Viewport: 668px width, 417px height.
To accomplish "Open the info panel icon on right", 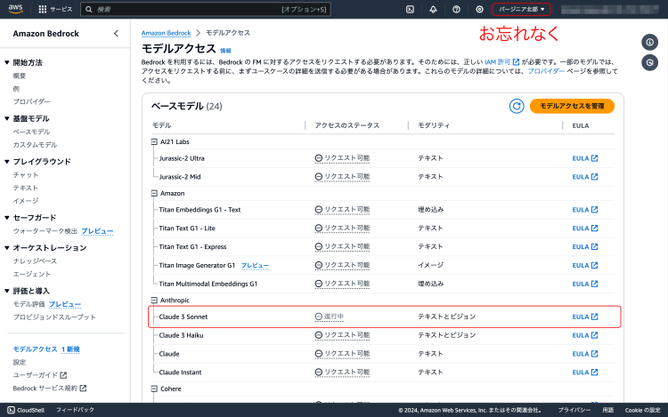I will point(649,42).
